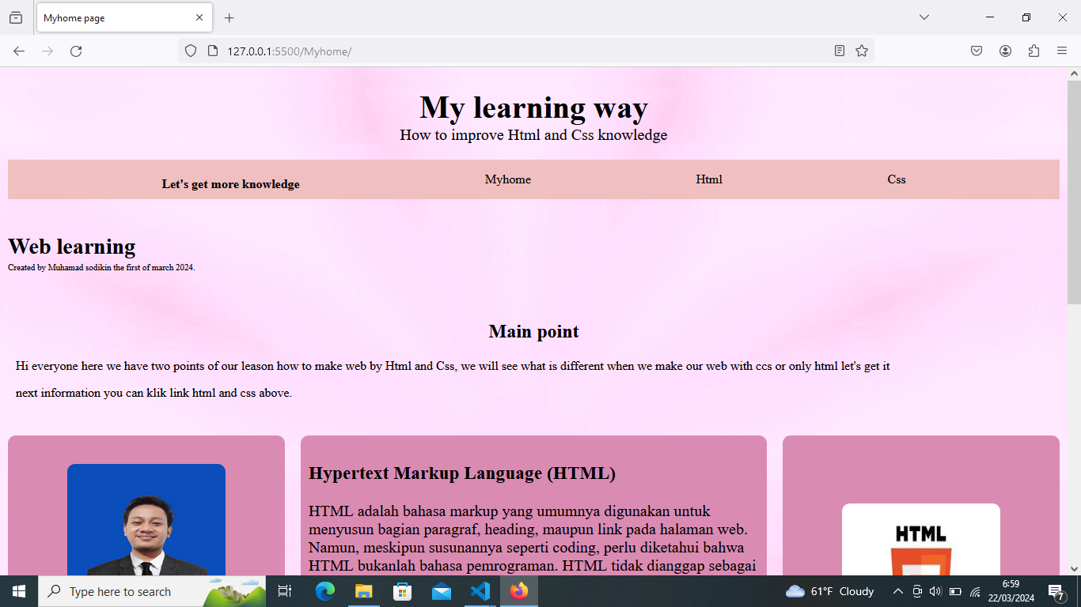This screenshot has width=1081, height=607.
Task: Select the Myhome page tab
Action: (111, 17)
